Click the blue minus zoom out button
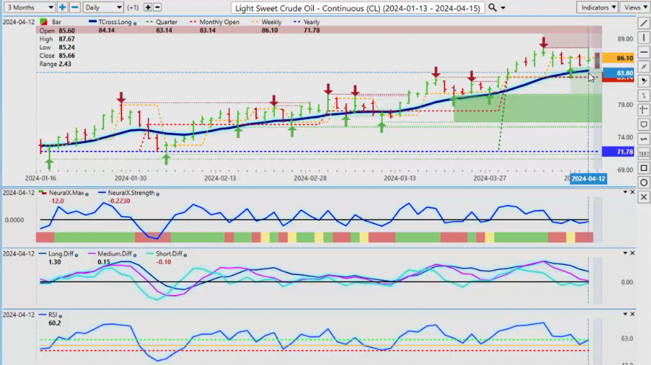The height and width of the screenshot is (365, 651). point(75,8)
